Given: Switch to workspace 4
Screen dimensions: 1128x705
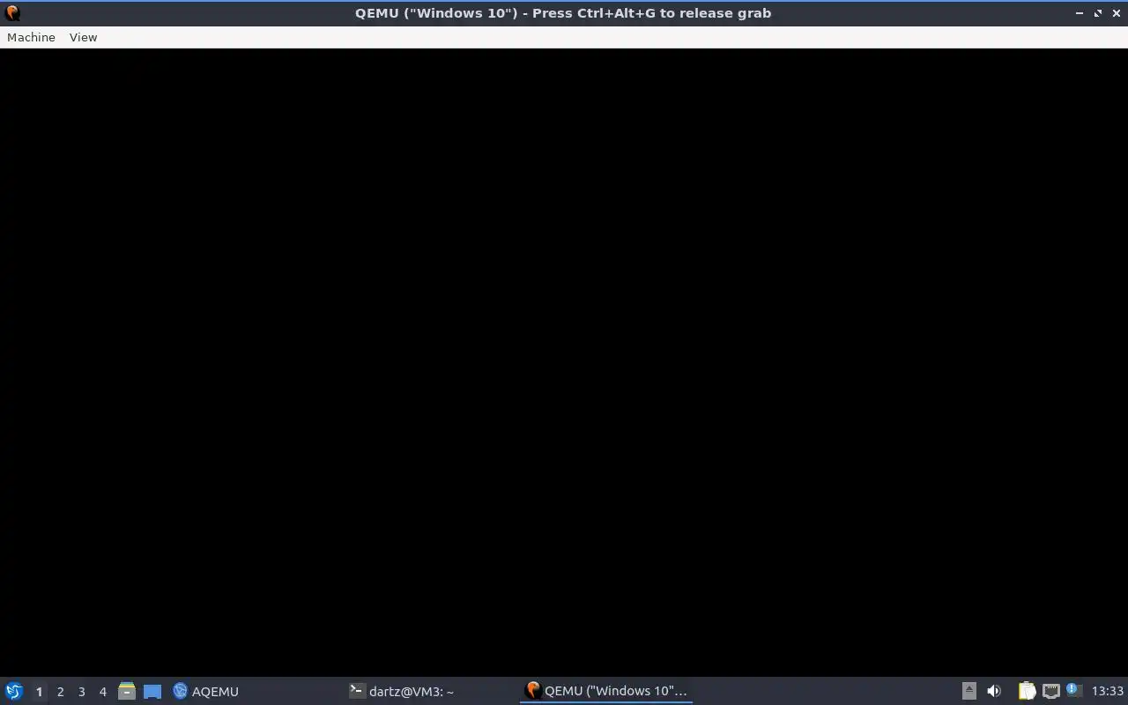Looking at the screenshot, I should pyautogui.click(x=102, y=692).
